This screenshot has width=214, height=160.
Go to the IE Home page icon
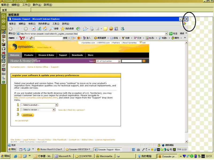[45, 29]
